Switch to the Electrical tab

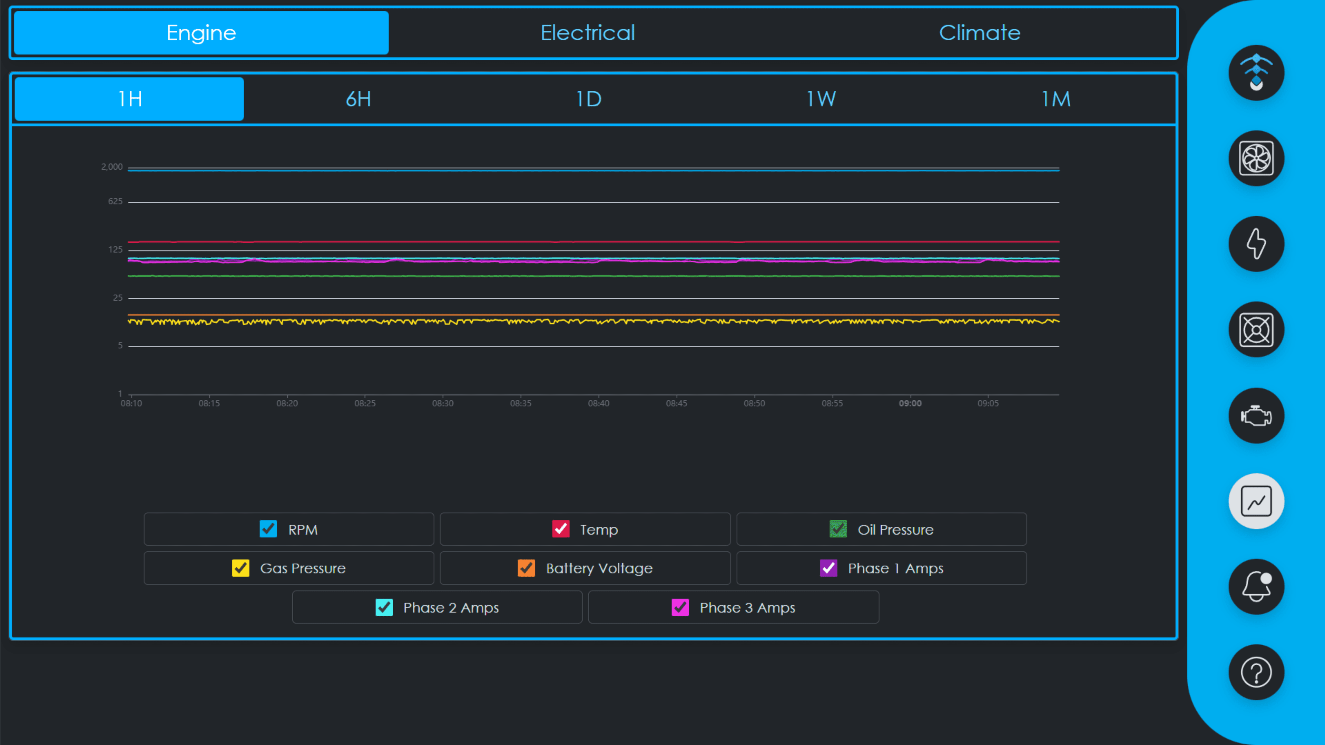click(587, 32)
